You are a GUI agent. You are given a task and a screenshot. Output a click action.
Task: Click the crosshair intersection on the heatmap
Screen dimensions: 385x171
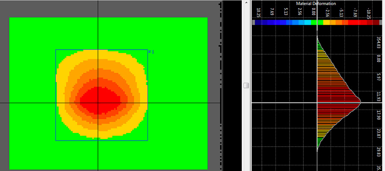pyautogui.click(x=98, y=103)
